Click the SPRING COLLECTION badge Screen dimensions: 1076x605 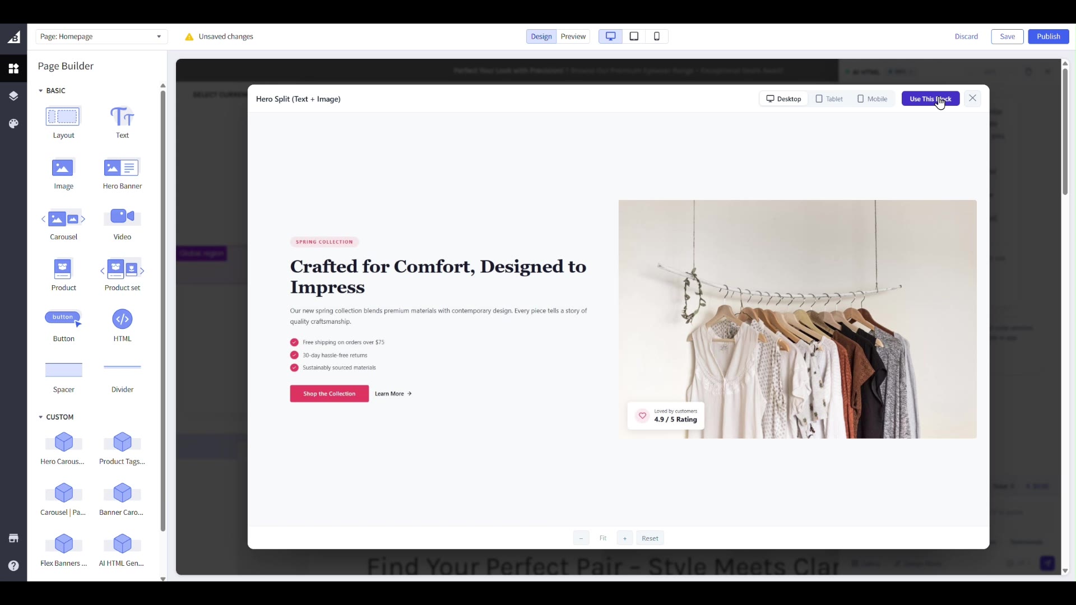point(324,242)
